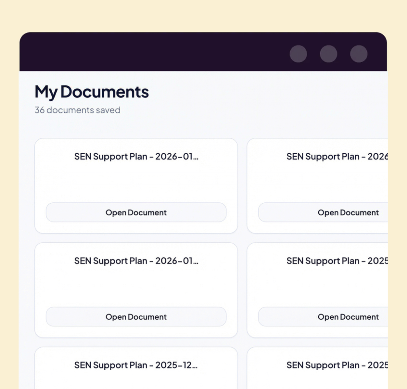This screenshot has width=407, height=389.
Task: Click the rightmost circle in dark header bar
Action: click(359, 54)
